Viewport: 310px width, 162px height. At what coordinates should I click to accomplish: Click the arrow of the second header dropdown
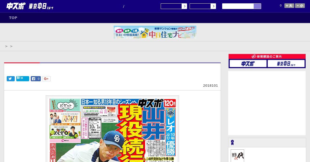point(213,6)
